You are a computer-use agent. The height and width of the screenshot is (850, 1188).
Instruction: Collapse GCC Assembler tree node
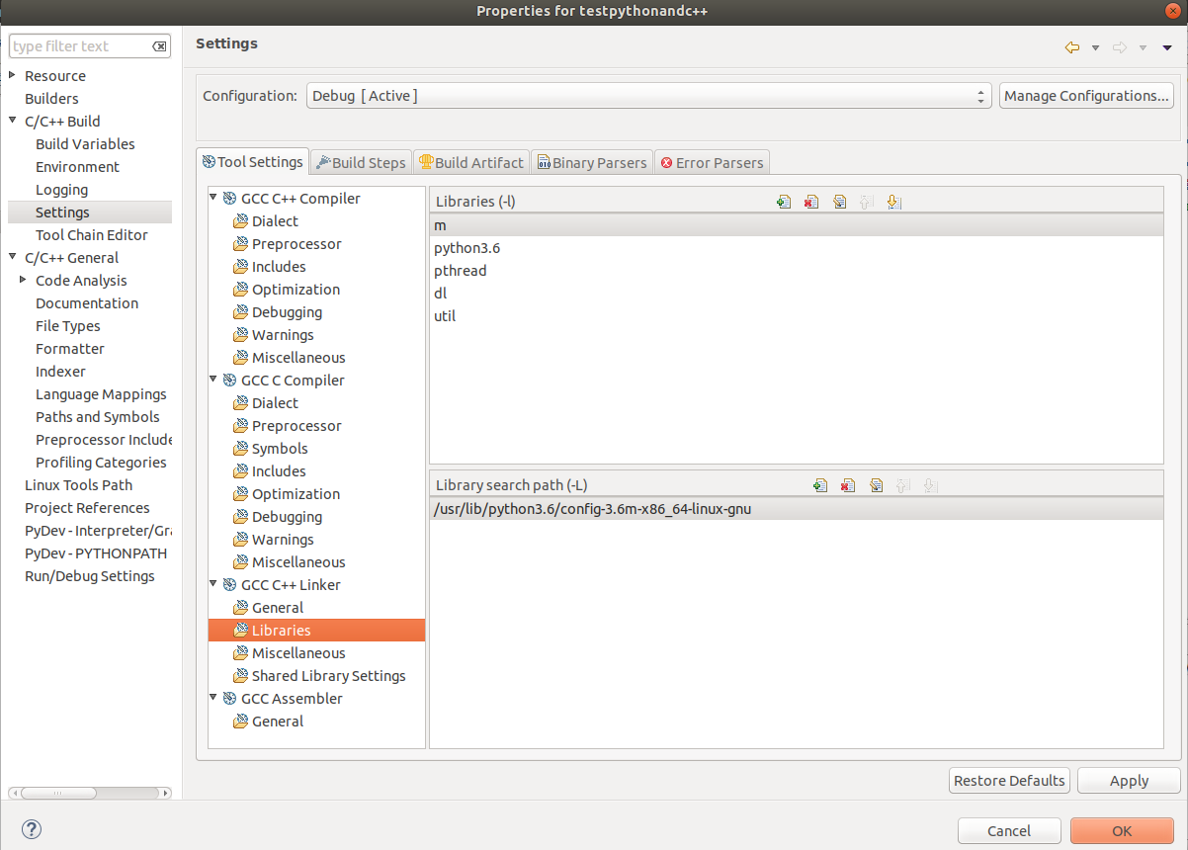[x=213, y=698]
